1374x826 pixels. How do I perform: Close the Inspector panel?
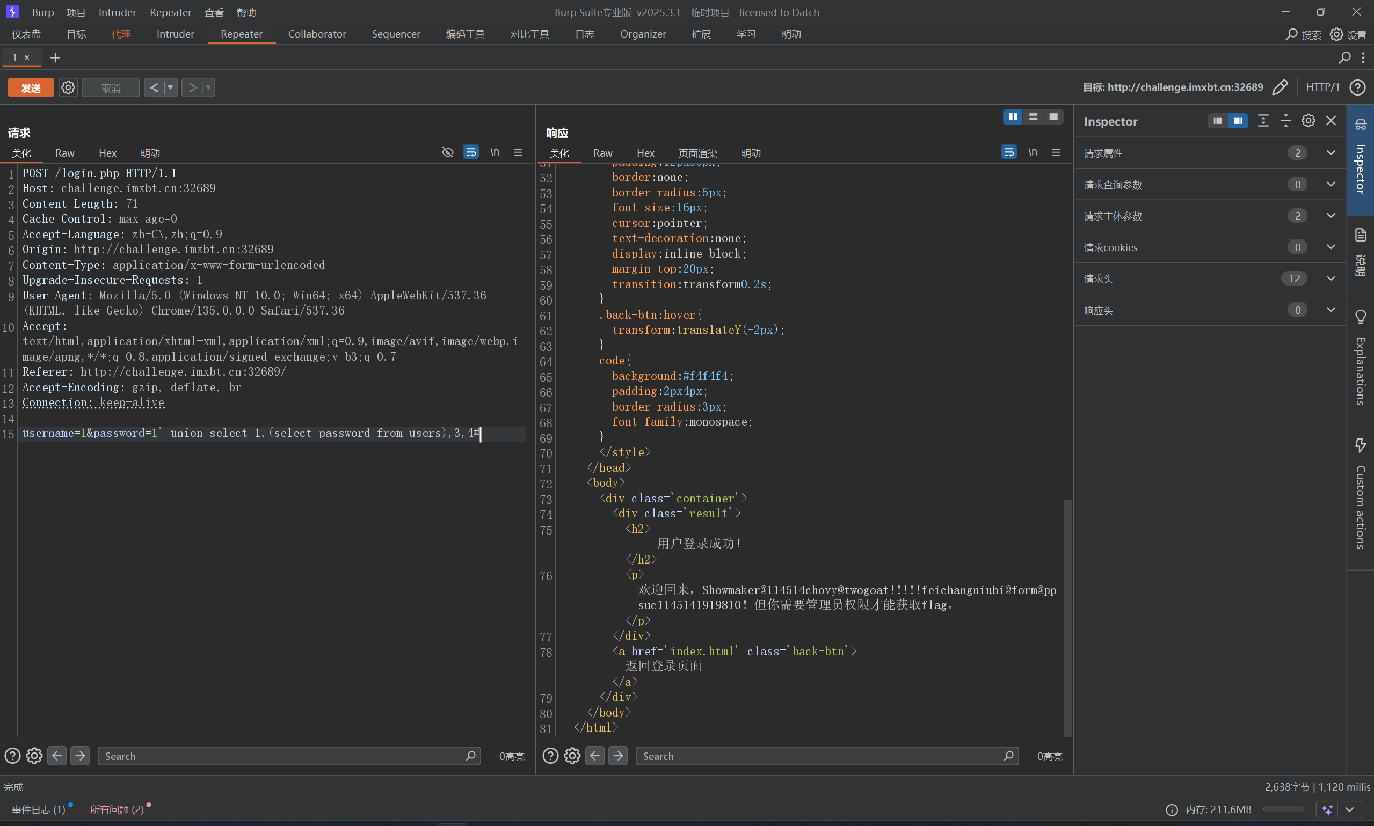tap(1331, 121)
